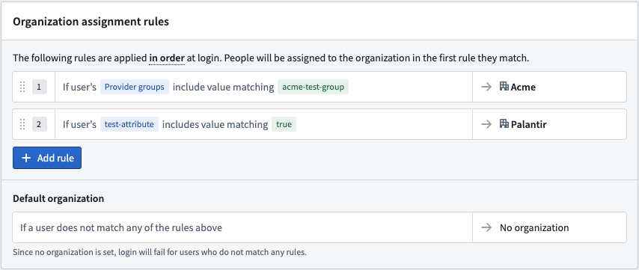Click the arrow icon in the Palantir rule
639x270 pixels.
pyautogui.click(x=486, y=124)
